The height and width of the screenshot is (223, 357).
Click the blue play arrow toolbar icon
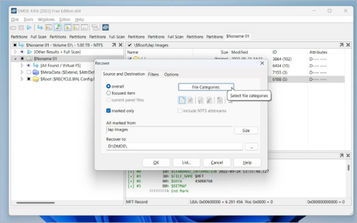(x=29, y=27)
